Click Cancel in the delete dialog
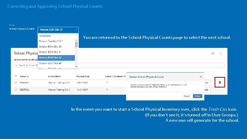 point(187,96)
